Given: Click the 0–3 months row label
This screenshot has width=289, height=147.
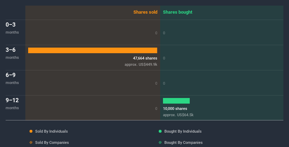Looking at the screenshot, I should (x=12, y=28).
